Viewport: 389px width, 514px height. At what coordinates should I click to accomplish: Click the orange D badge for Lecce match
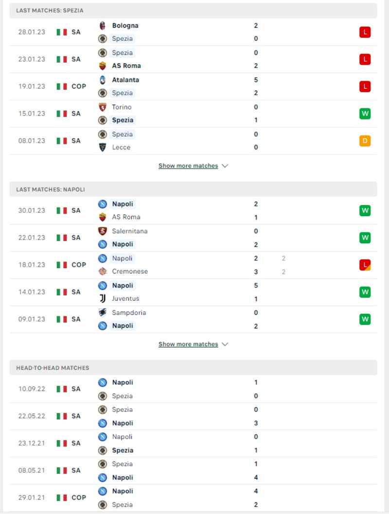[365, 141]
